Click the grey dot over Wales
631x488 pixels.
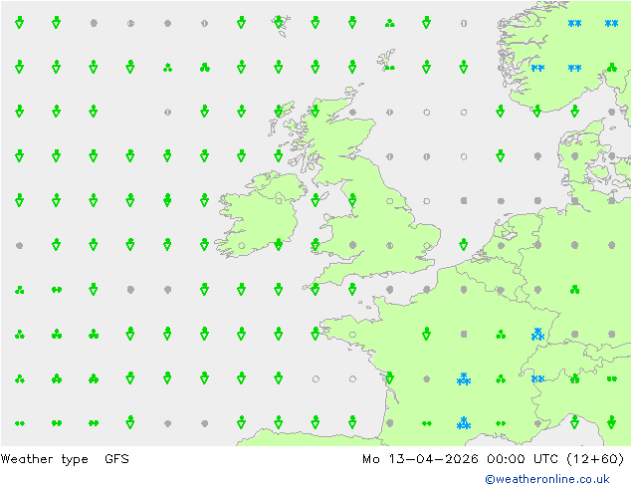pyautogui.click(x=352, y=245)
